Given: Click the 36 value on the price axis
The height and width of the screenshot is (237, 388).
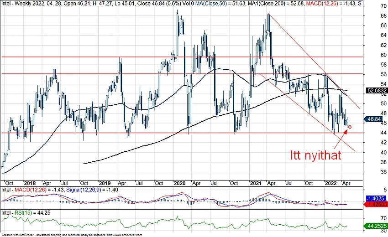Looking at the screenshot, I should click(383, 172).
